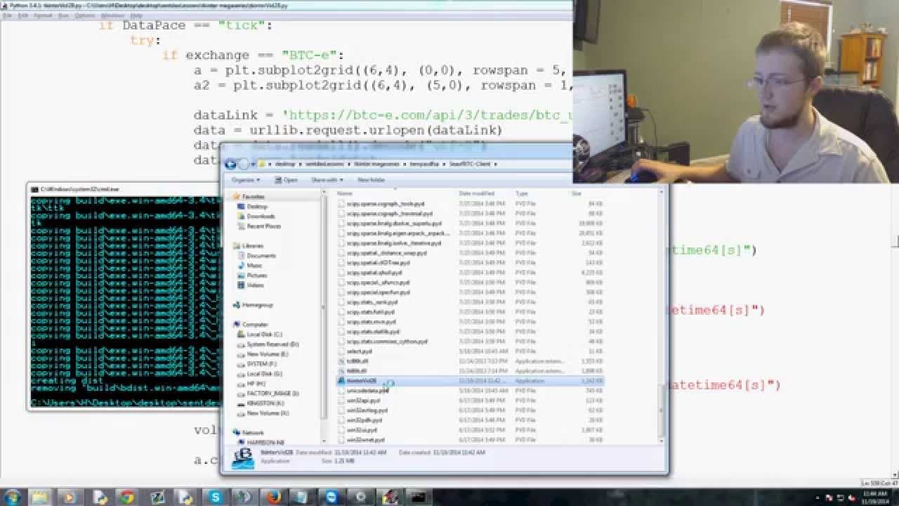Open the Options menu in Python IDLE
The height and width of the screenshot is (506, 899).
(x=84, y=15)
